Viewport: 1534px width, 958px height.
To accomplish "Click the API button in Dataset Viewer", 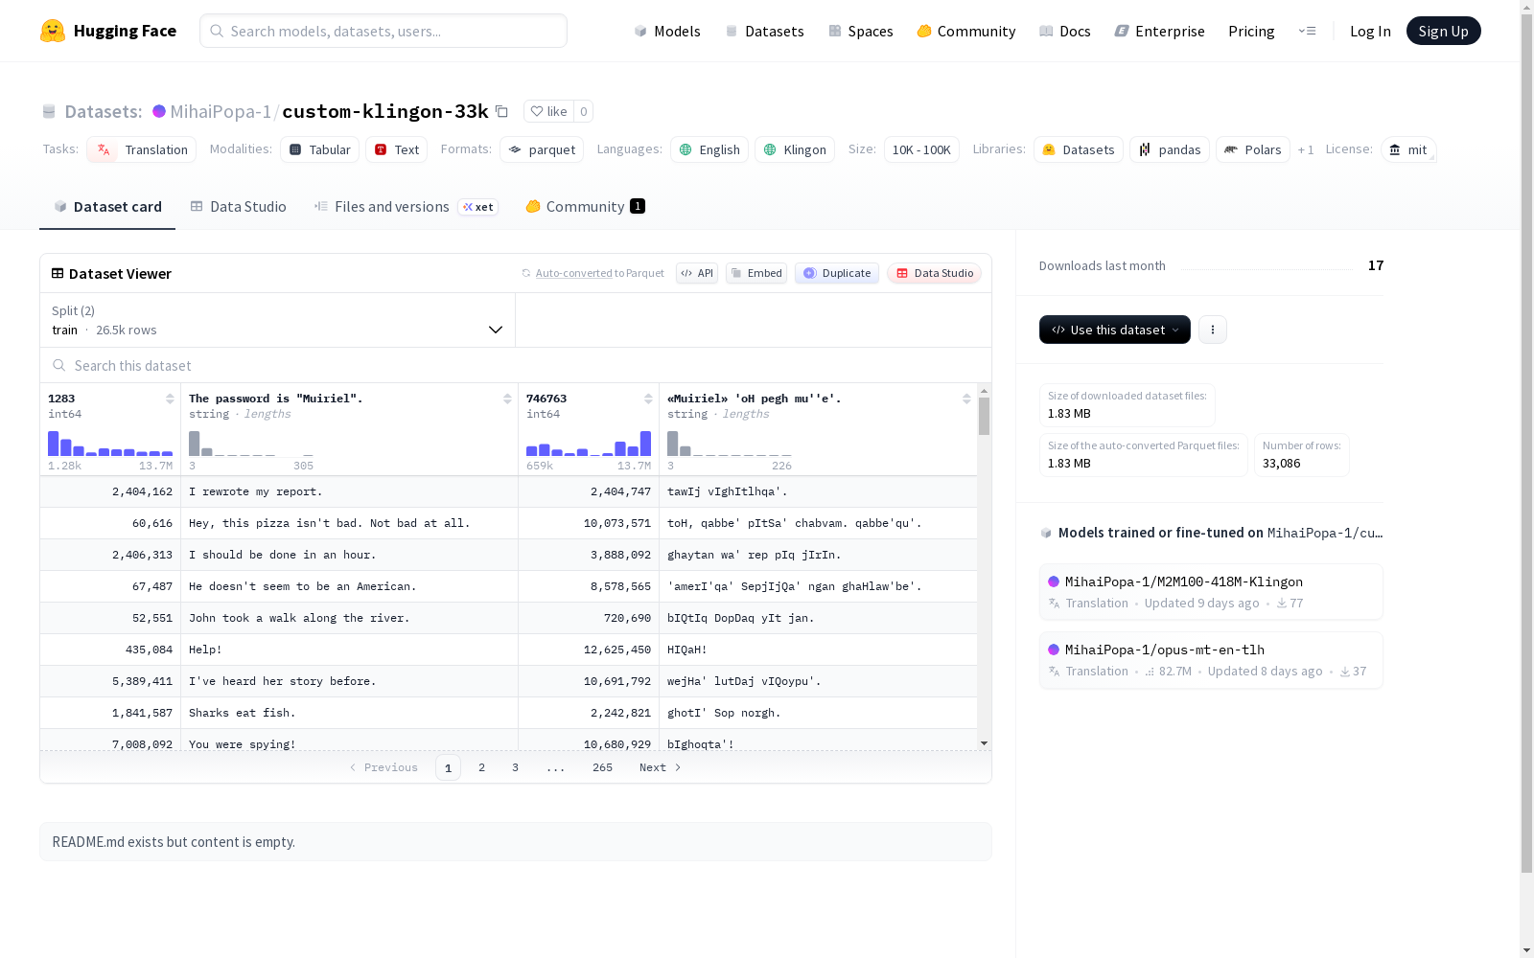I will tap(697, 273).
